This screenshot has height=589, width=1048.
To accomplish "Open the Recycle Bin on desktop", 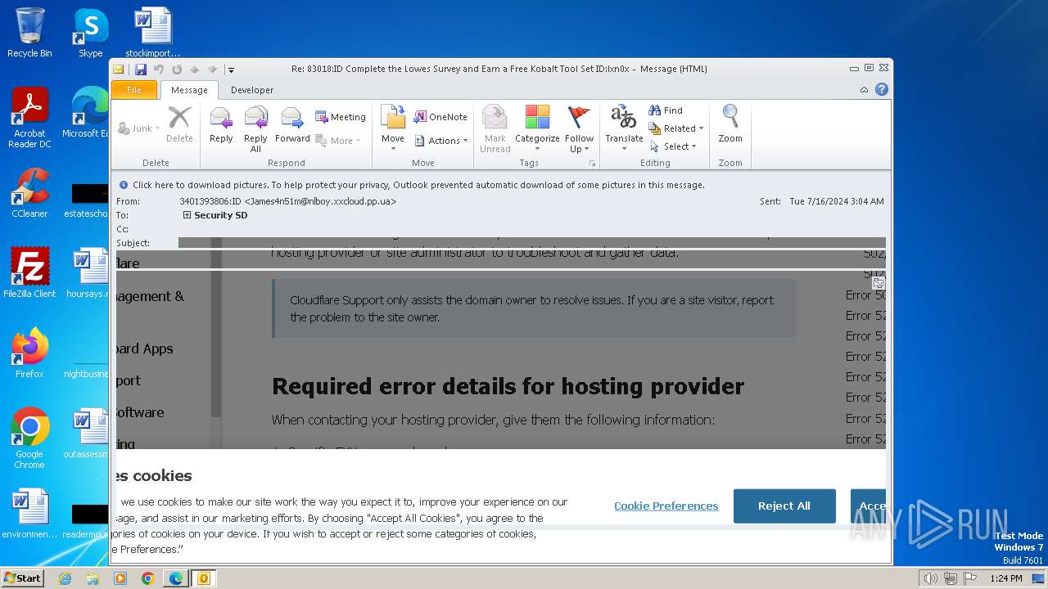I will click(29, 33).
